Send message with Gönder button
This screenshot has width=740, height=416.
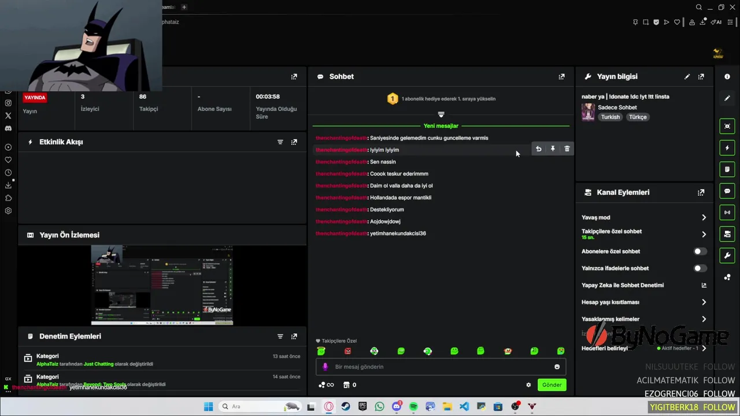click(x=552, y=385)
